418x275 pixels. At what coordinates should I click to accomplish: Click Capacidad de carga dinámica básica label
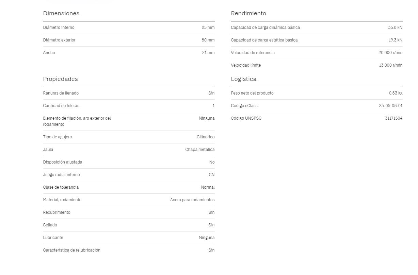click(x=266, y=28)
